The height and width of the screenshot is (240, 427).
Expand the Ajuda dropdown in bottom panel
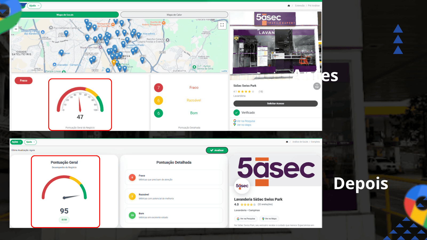pos(30,142)
